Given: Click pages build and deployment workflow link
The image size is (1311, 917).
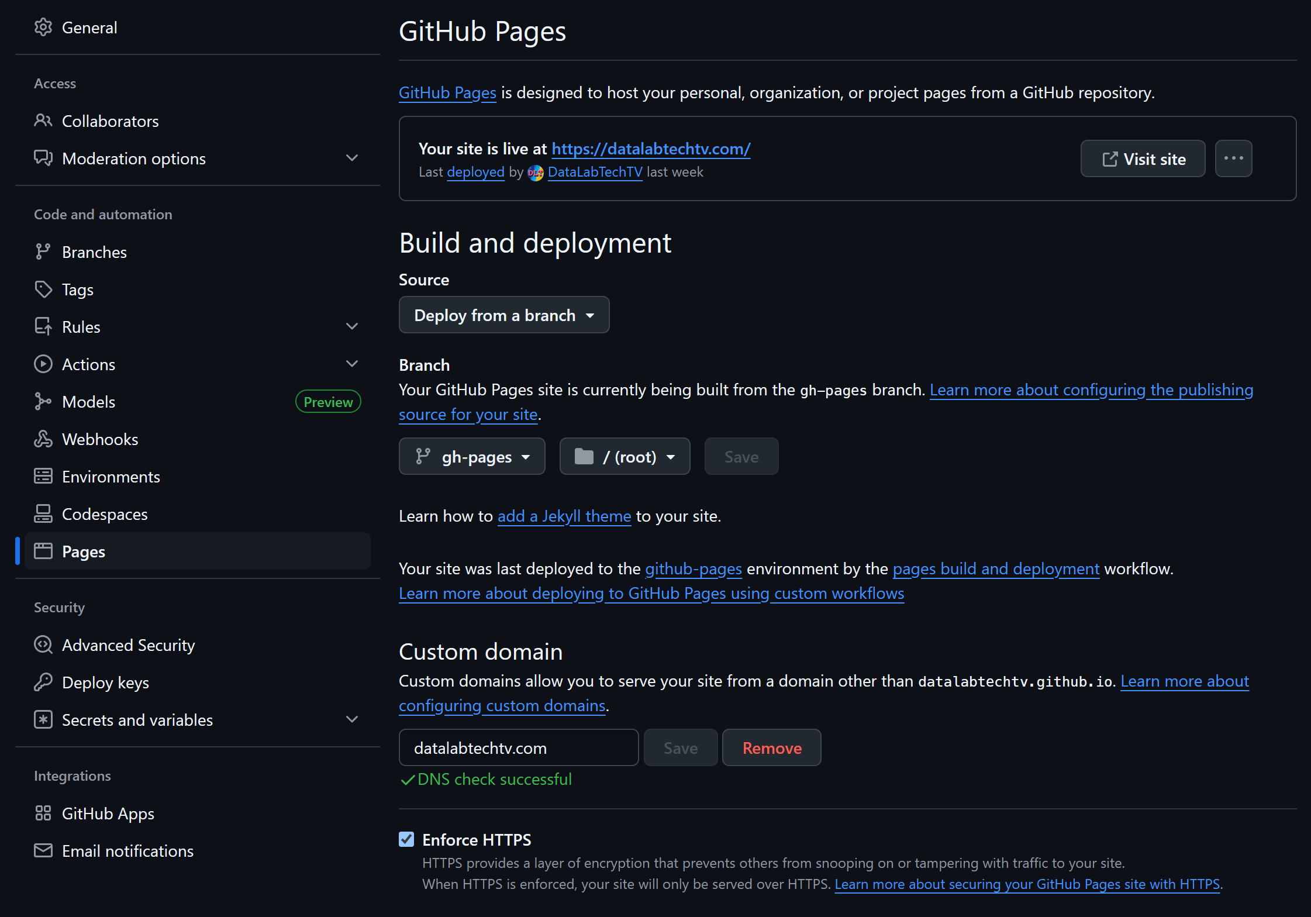Looking at the screenshot, I should (x=996, y=569).
